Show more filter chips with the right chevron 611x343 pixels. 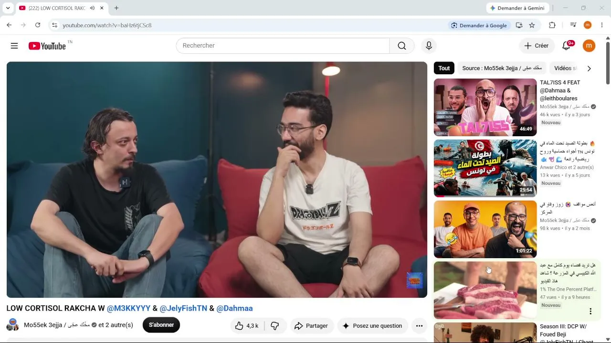tap(589, 69)
